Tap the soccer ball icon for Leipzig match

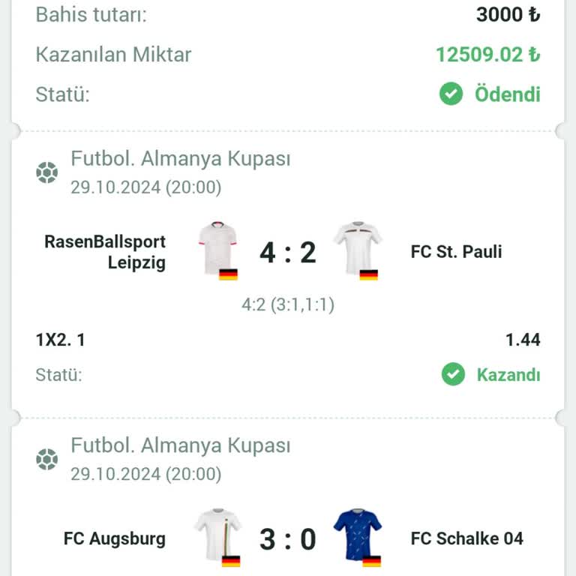[46, 172]
